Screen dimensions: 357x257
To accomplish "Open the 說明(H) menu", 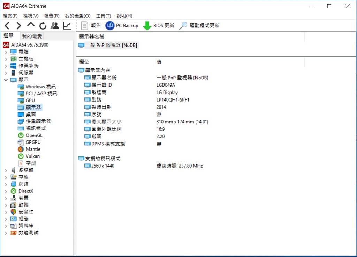I will tap(124, 16).
